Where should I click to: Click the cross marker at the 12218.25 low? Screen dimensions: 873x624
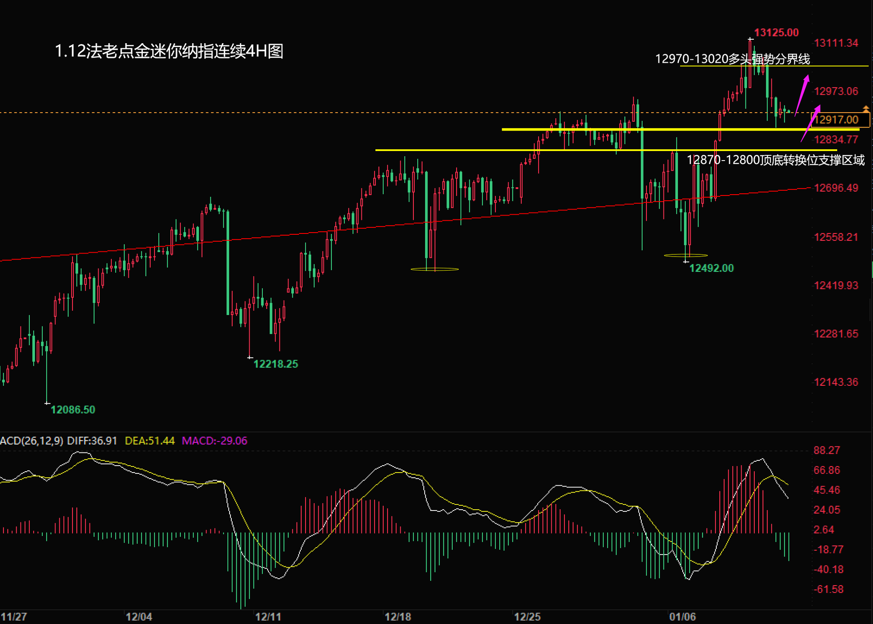coord(250,357)
